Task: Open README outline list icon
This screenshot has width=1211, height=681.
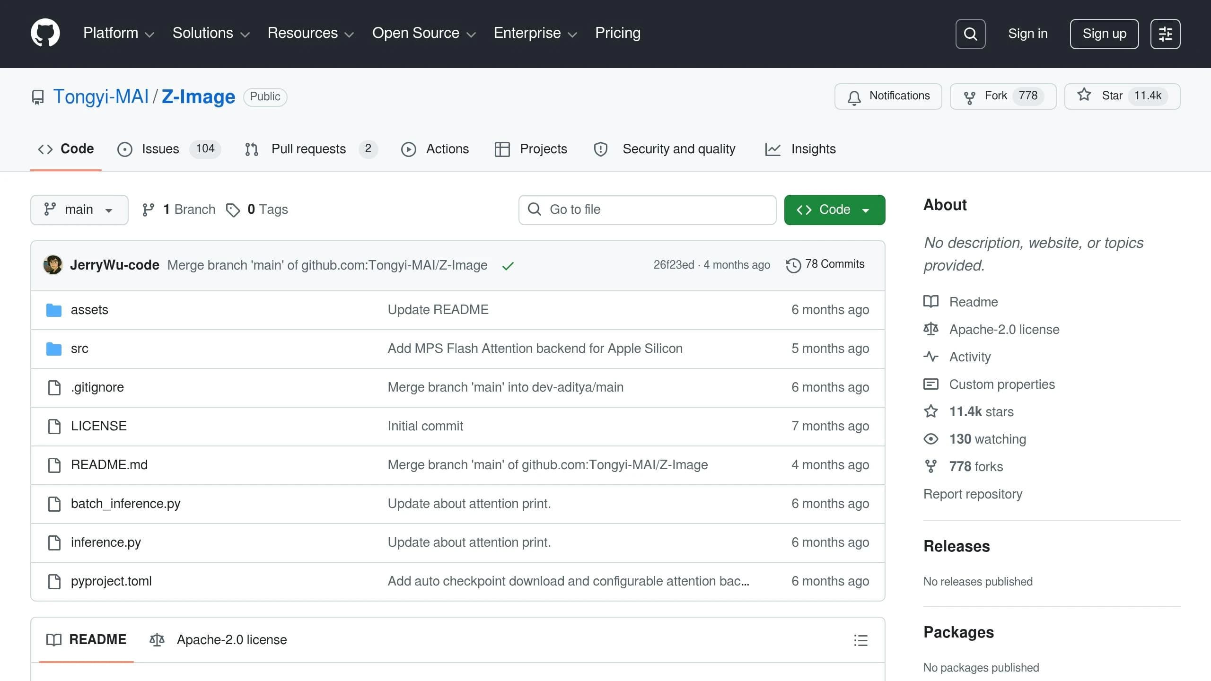Action: [860, 640]
